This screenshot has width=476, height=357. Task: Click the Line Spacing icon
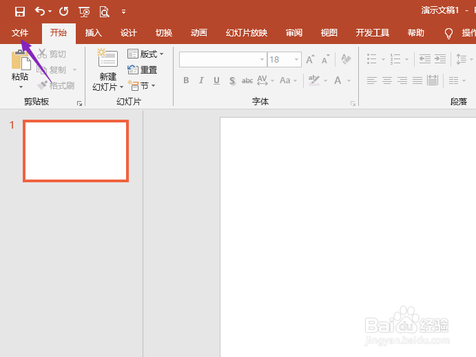click(x=461, y=59)
